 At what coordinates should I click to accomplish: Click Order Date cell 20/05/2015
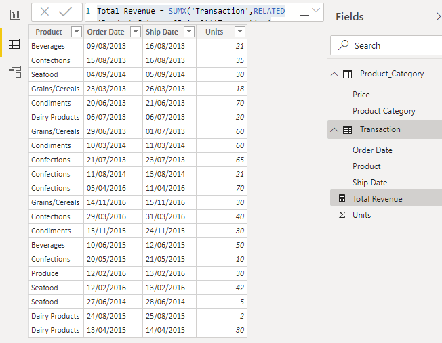click(113, 259)
